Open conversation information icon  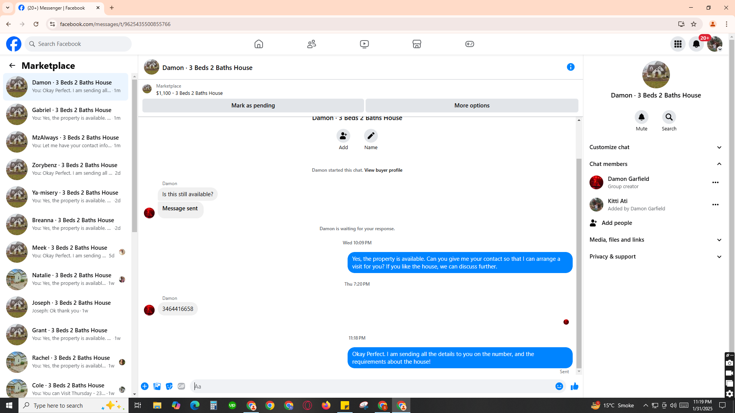point(571,67)
